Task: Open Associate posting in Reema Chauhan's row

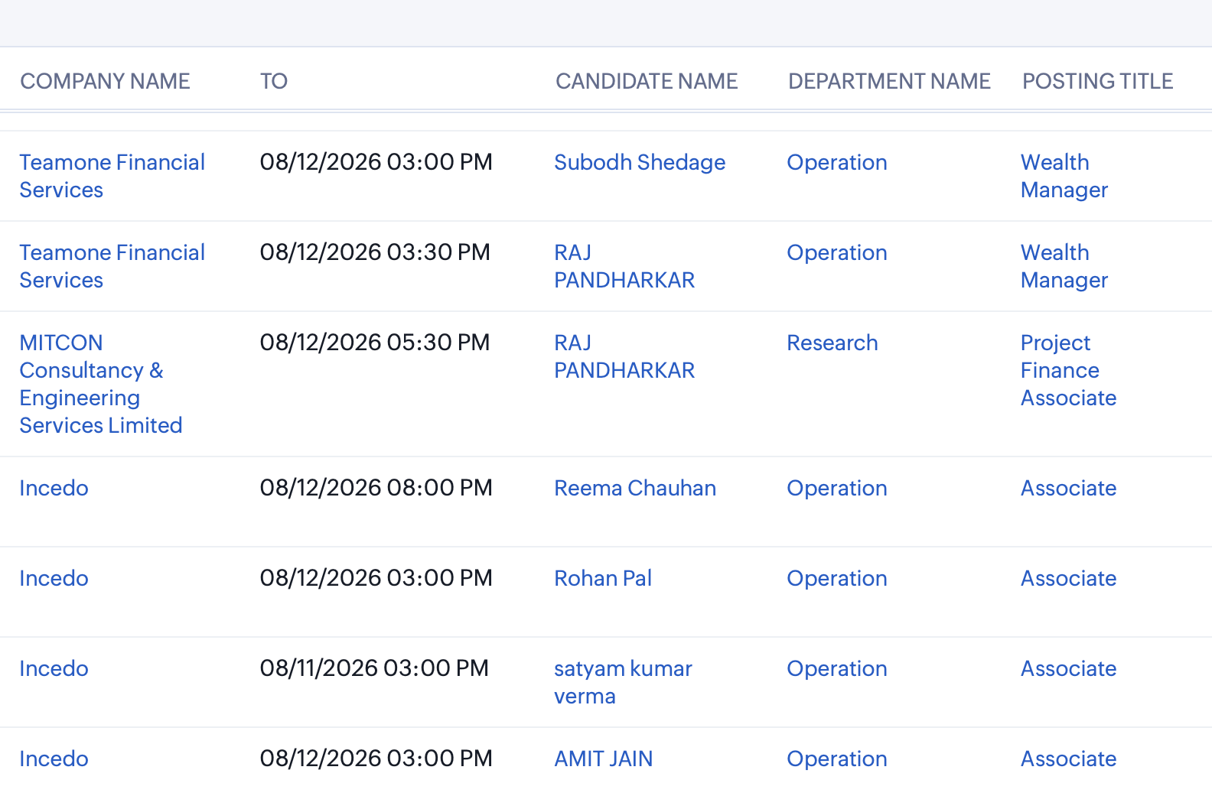Action: pyautogui.click(x=1069, y=488)
